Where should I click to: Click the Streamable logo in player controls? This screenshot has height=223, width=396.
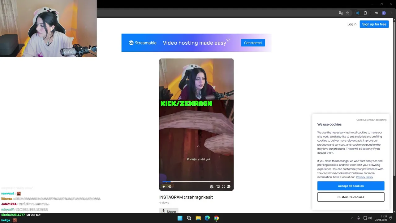pos(229,186)
